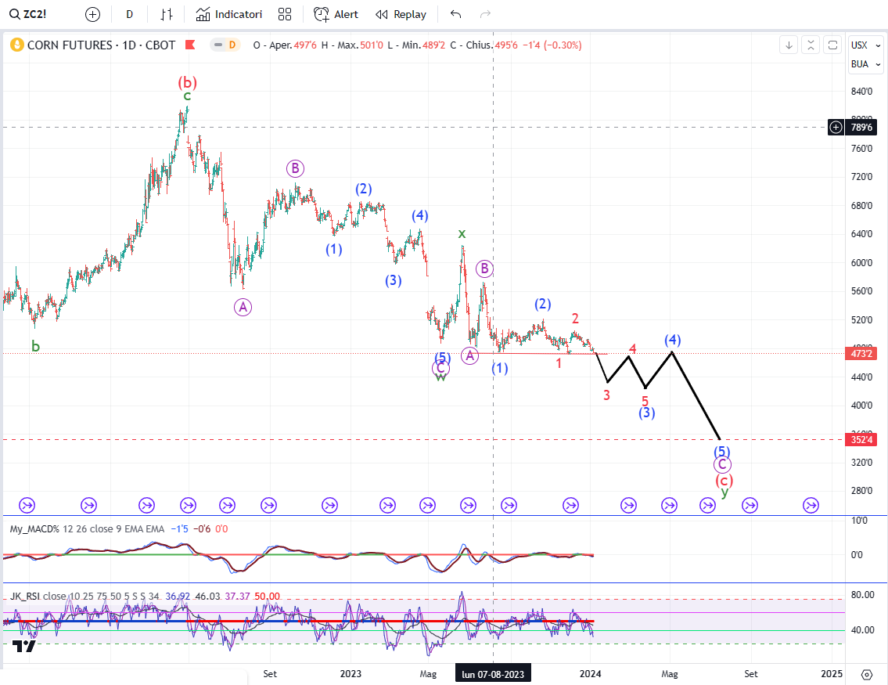Create an Alert from the toolbar
The height and width of the screenshot is (685, 888).
tap(336, 14)
